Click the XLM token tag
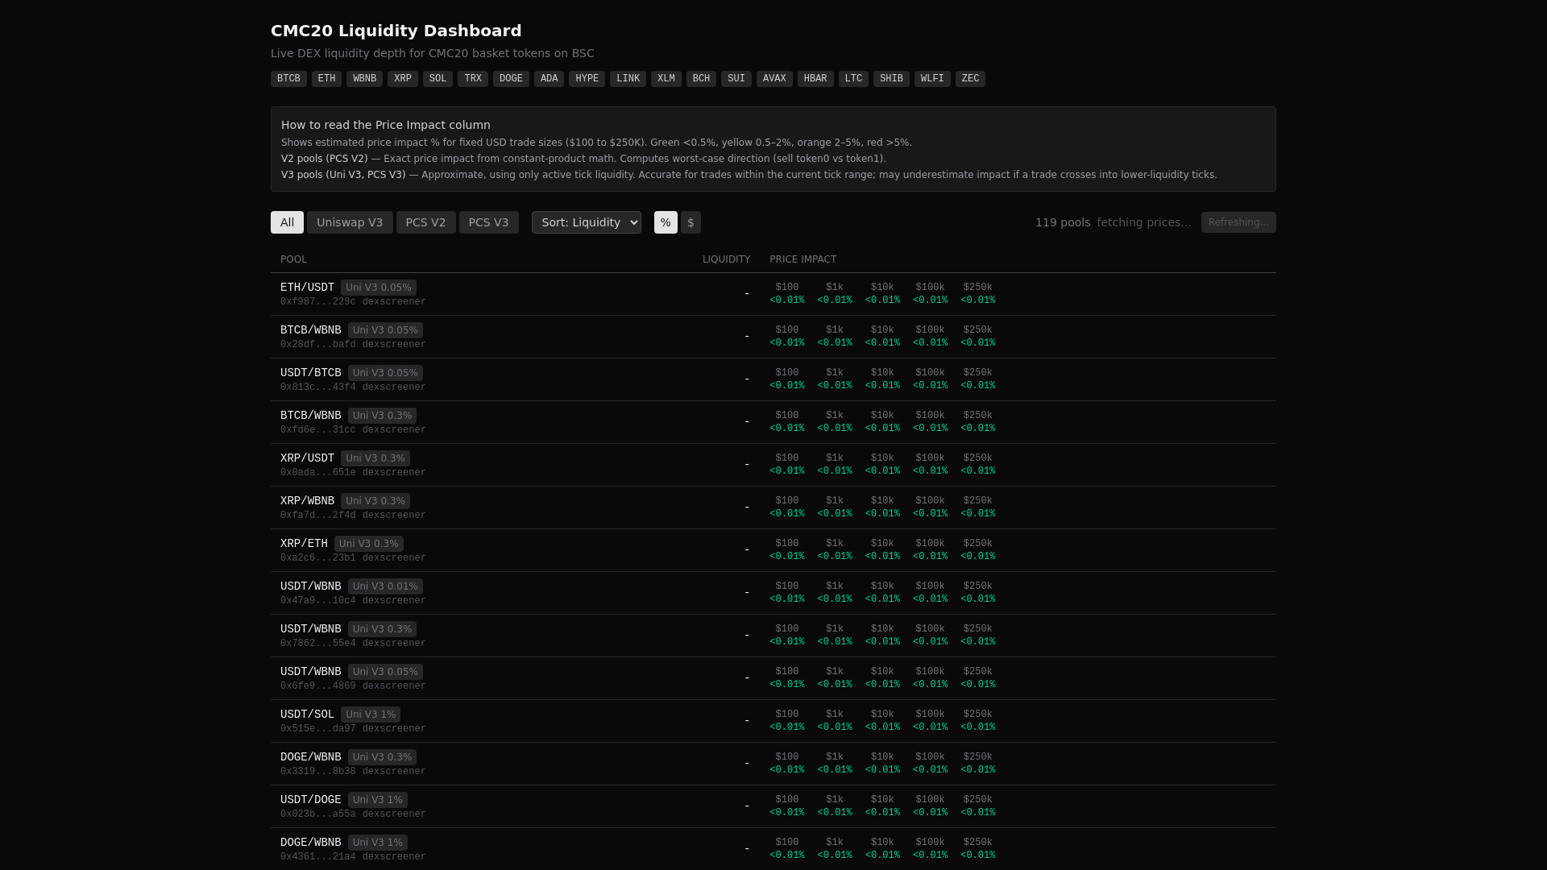Viewport: 1547px width, 870px height. 666,79
